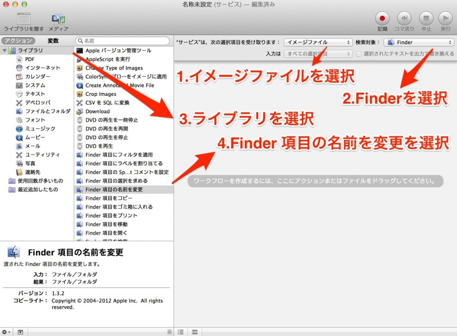Select Finder 項目を開く action
The width and height of the screenshot is (457, 336).
(x=124, y=233)
